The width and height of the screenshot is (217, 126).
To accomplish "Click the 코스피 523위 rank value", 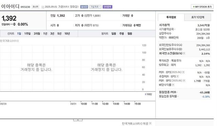I will click(202, 29).
